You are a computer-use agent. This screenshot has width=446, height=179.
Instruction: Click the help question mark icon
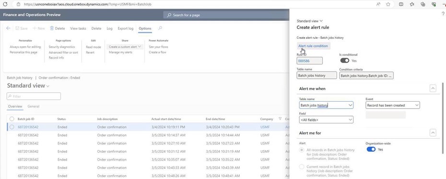(x=443, y=13)
